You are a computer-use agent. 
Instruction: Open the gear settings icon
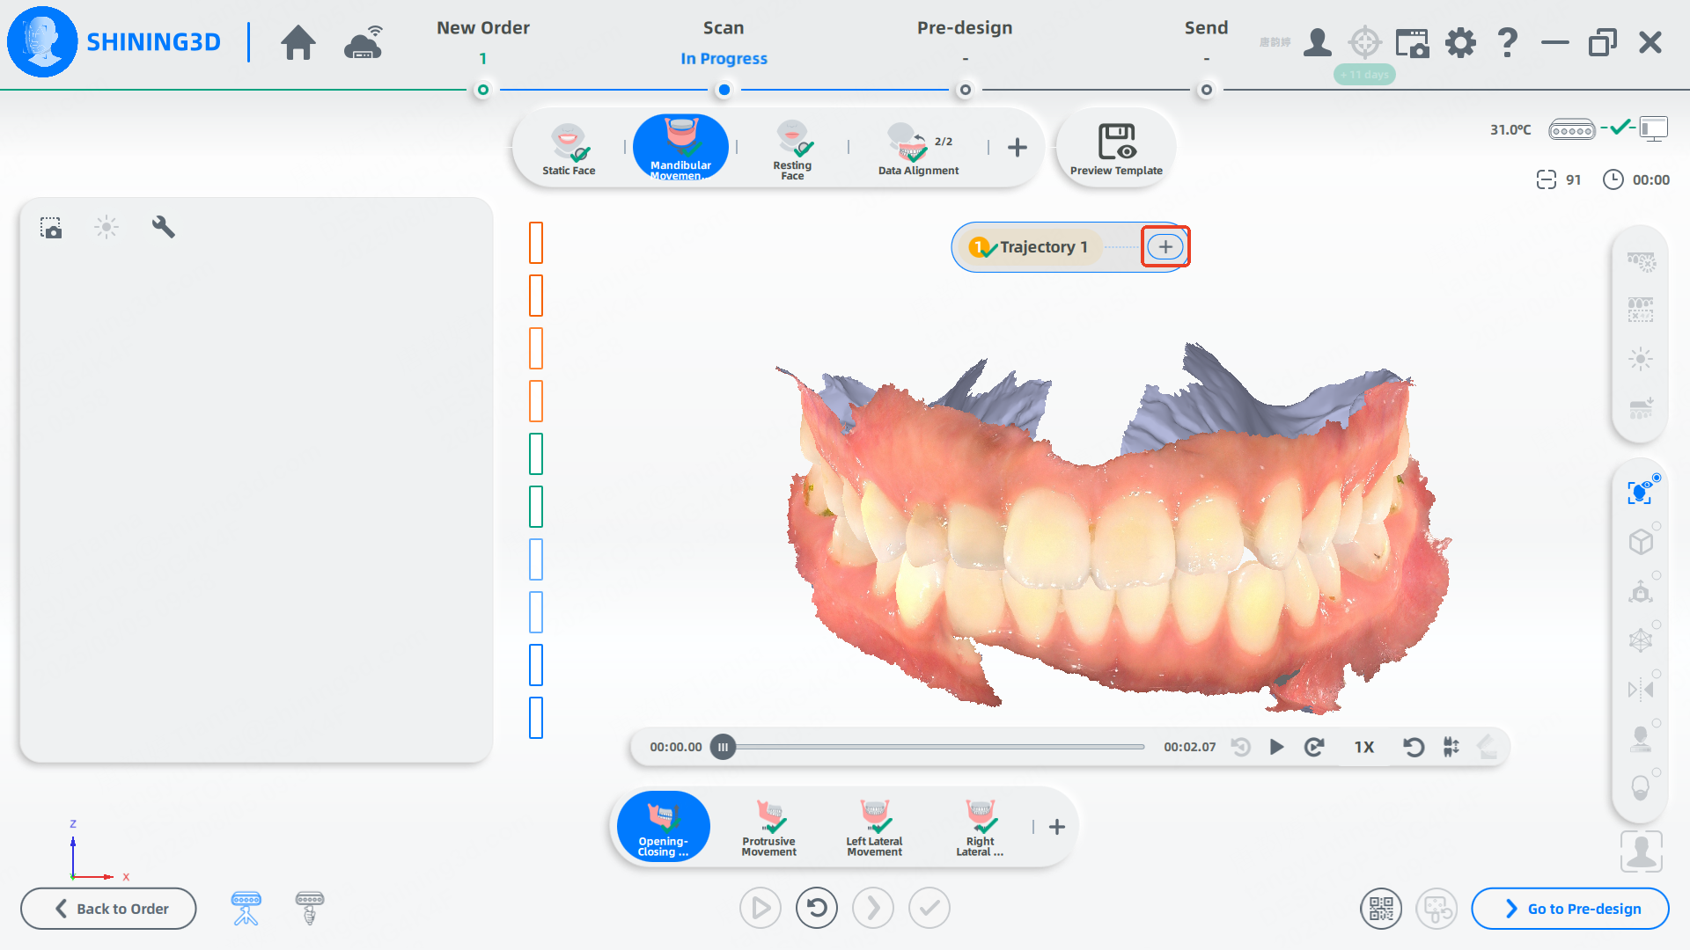(1460, 42)
